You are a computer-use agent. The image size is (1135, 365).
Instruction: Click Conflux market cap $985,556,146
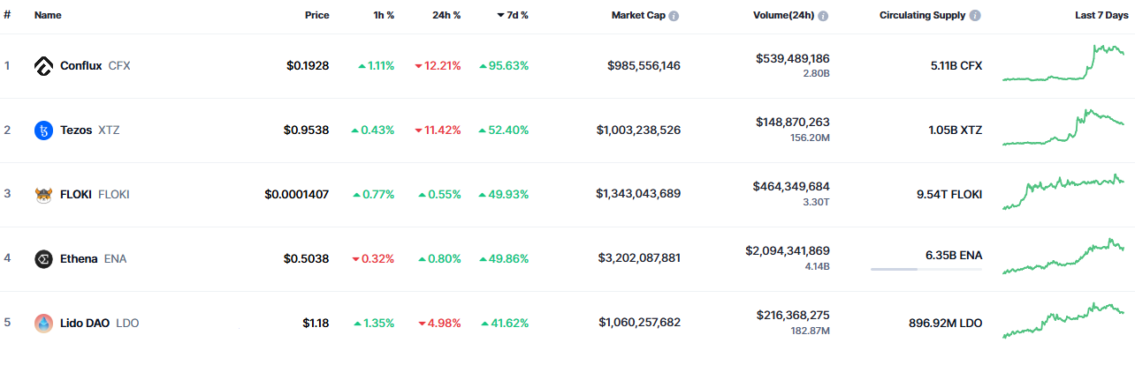pyautogui.click(x=644, y=66)
